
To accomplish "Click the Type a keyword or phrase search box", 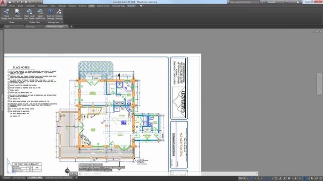I will 244,2.
